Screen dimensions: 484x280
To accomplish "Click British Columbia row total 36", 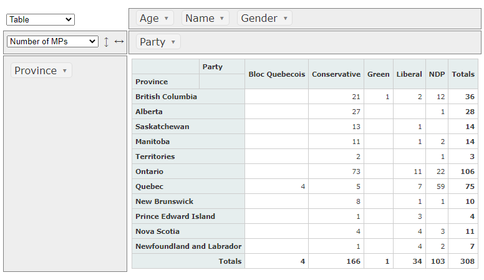I will point(463,97).
